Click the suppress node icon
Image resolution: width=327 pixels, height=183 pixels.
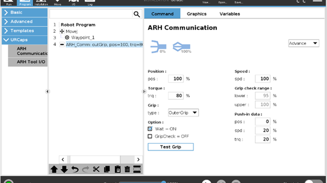[137, 169]
